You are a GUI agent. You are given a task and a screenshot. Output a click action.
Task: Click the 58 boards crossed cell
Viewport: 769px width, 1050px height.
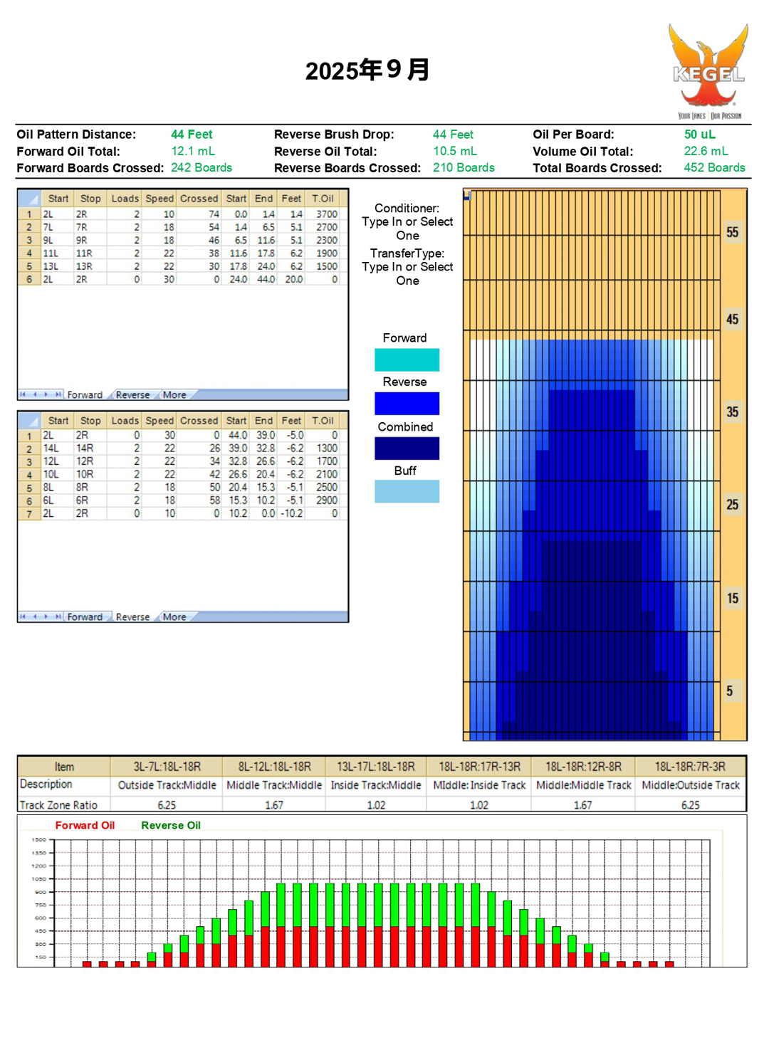[199, 500]
